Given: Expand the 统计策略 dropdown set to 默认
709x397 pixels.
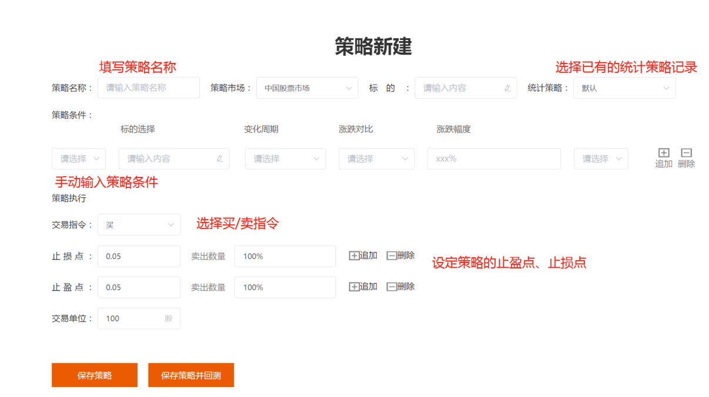Looking at the screenshot, I should click(x=624, y=88).
